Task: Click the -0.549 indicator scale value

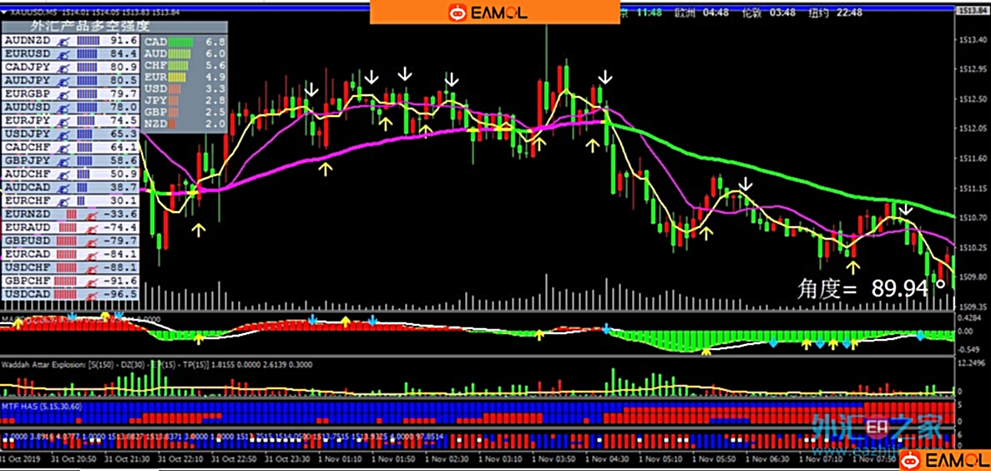Action: point(969,350)
